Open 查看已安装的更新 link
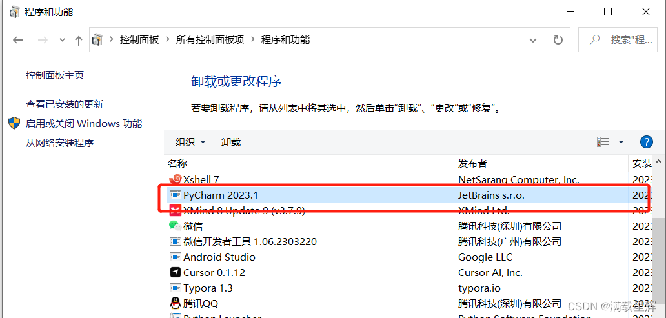Image resolution: width=666 pixels, height=318 pixels. [x=65, y=104]
